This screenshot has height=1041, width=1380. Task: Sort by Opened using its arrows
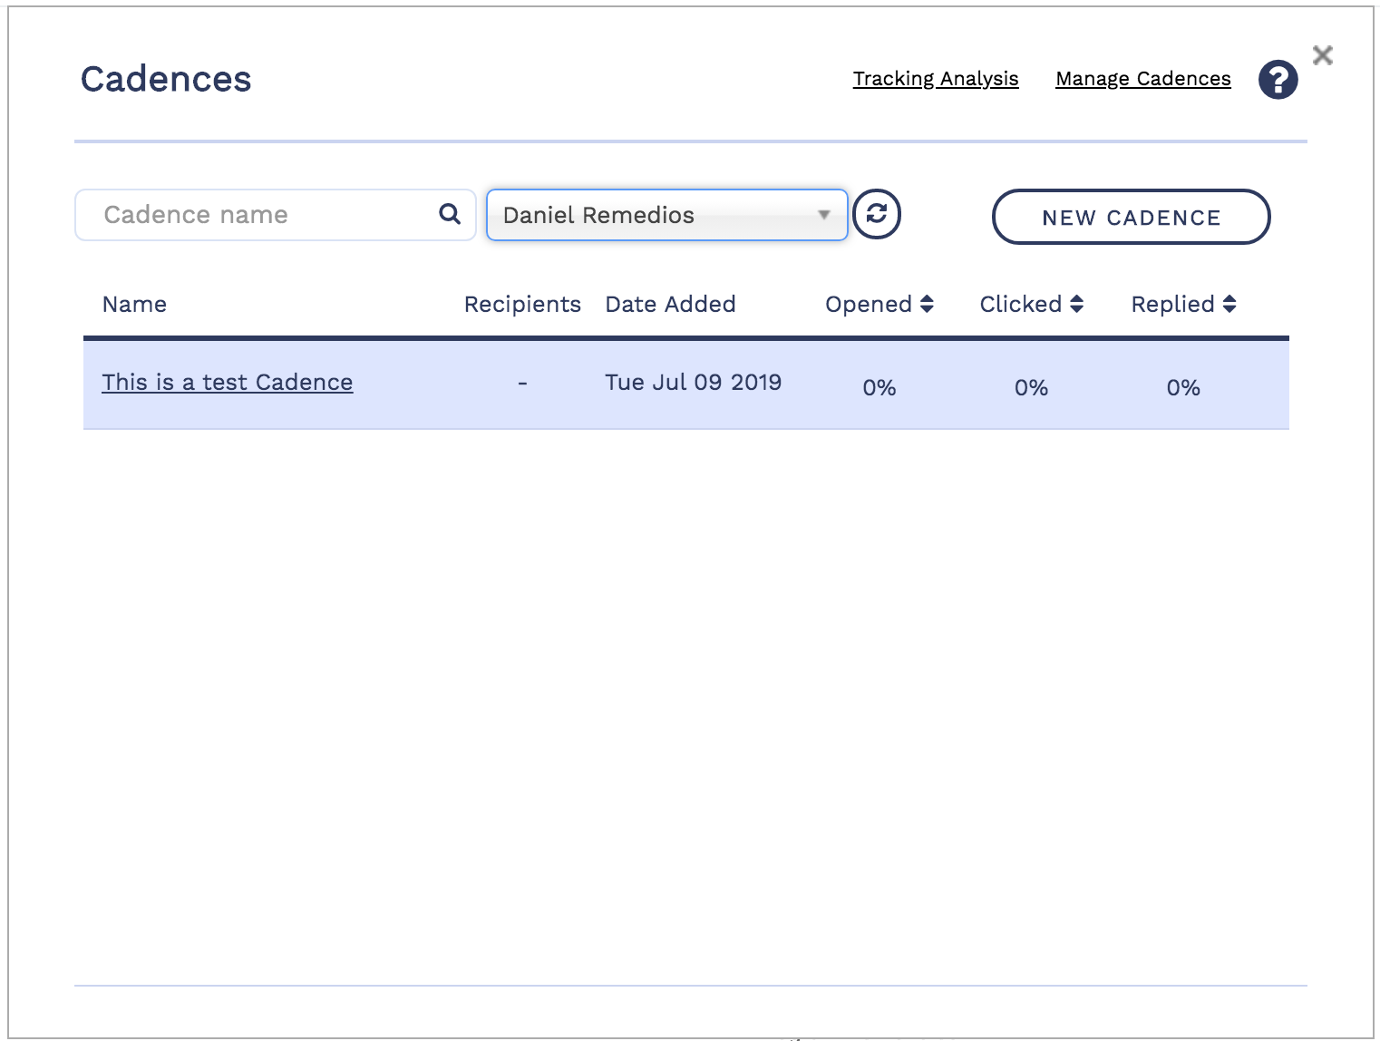(x=927, y=304)
